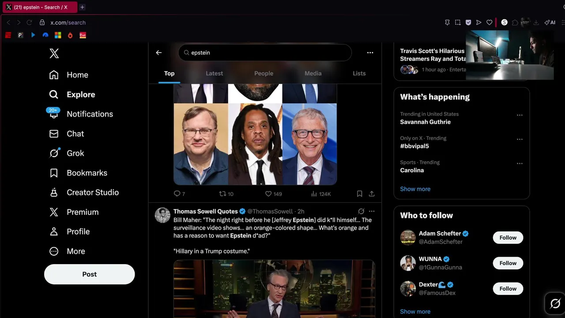Open more options on Thomas Sowell post

point(372,211)
